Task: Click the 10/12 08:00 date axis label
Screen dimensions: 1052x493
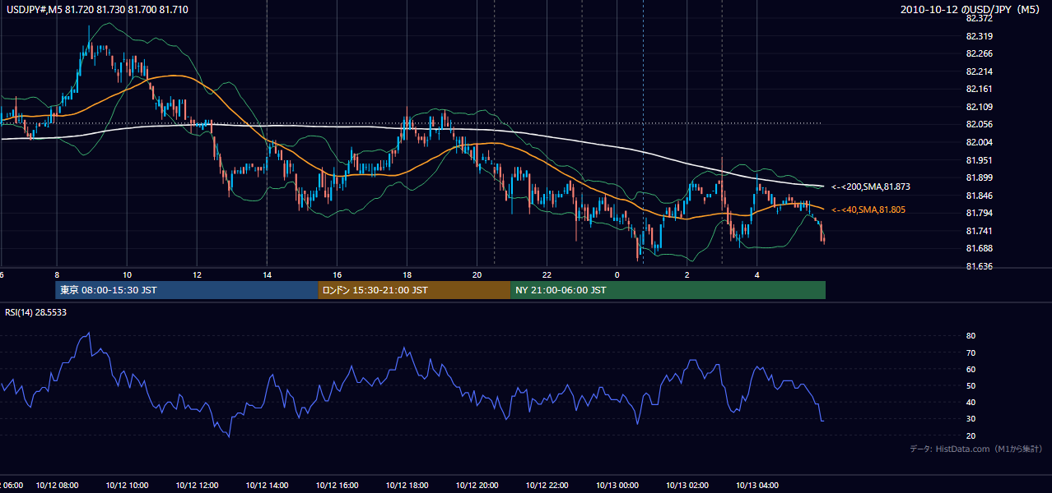Action: 57,486
